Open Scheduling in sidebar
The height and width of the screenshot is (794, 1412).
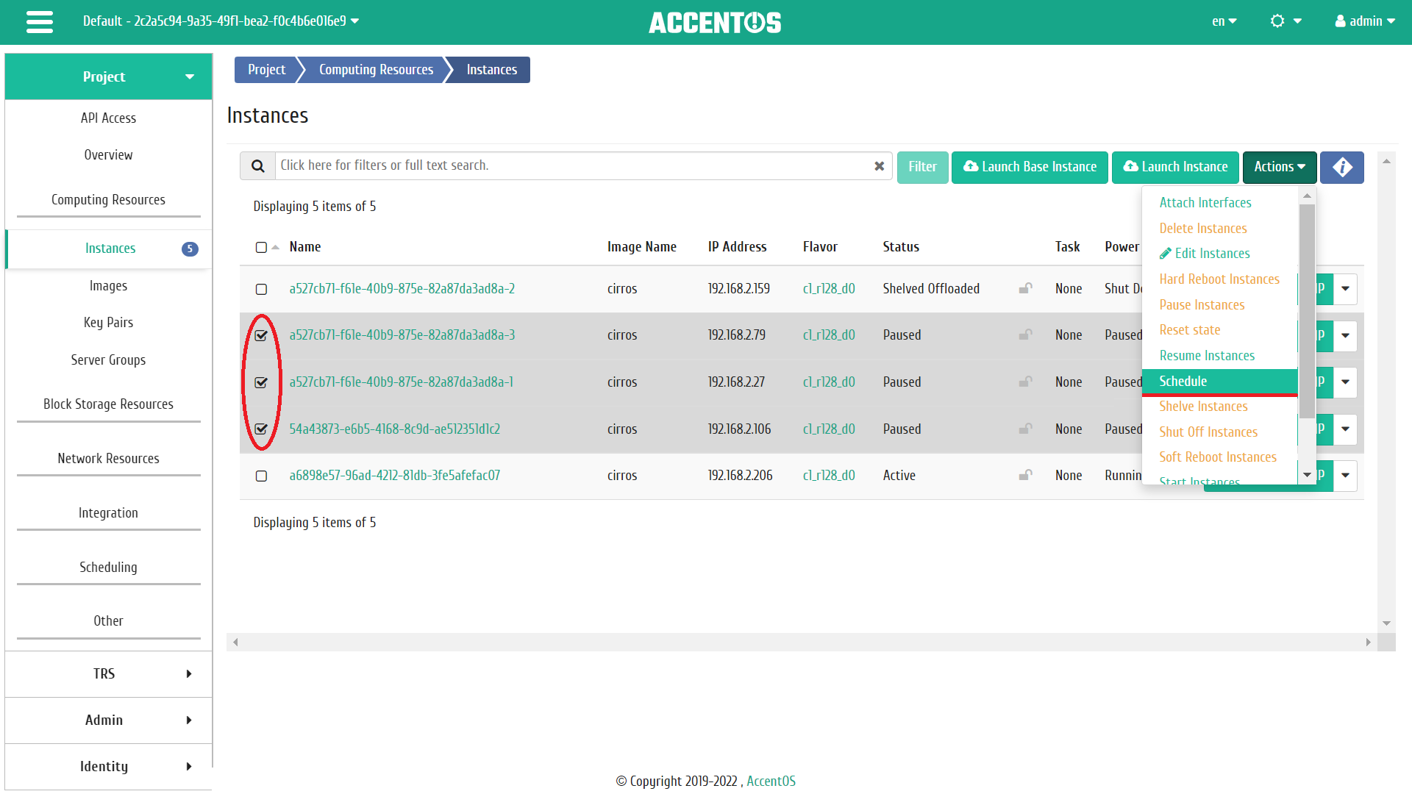[108, 568]
